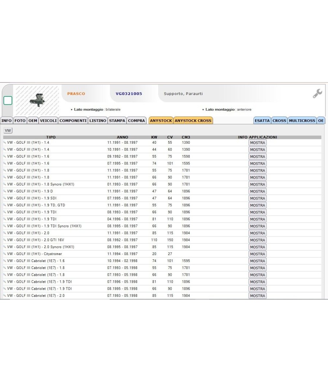Select row VW - GOLF III (1H1) - 1.9 TD, GTD
Viewport: 328px width, 382px height.
tap(162, 205)
